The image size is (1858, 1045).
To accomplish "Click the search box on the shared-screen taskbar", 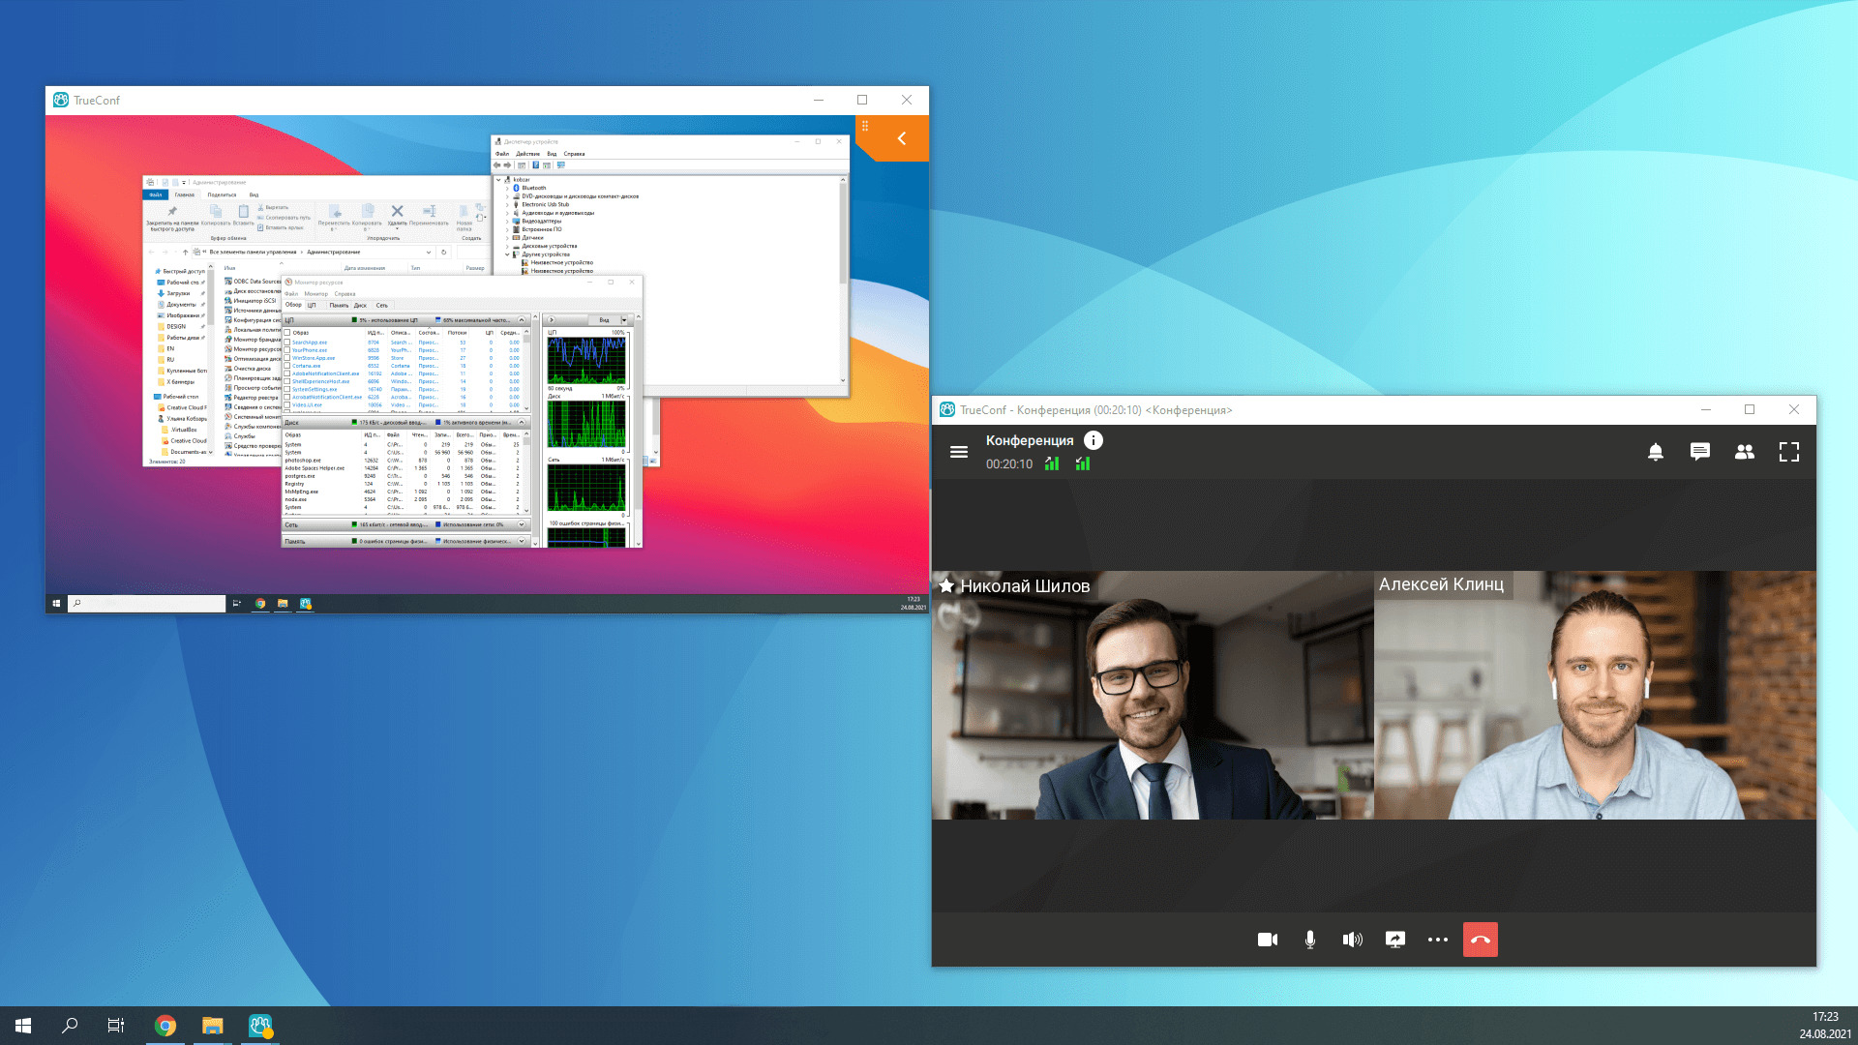I will pos(146,603).
